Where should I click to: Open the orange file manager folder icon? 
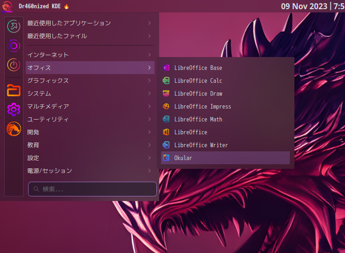(14, 90)
